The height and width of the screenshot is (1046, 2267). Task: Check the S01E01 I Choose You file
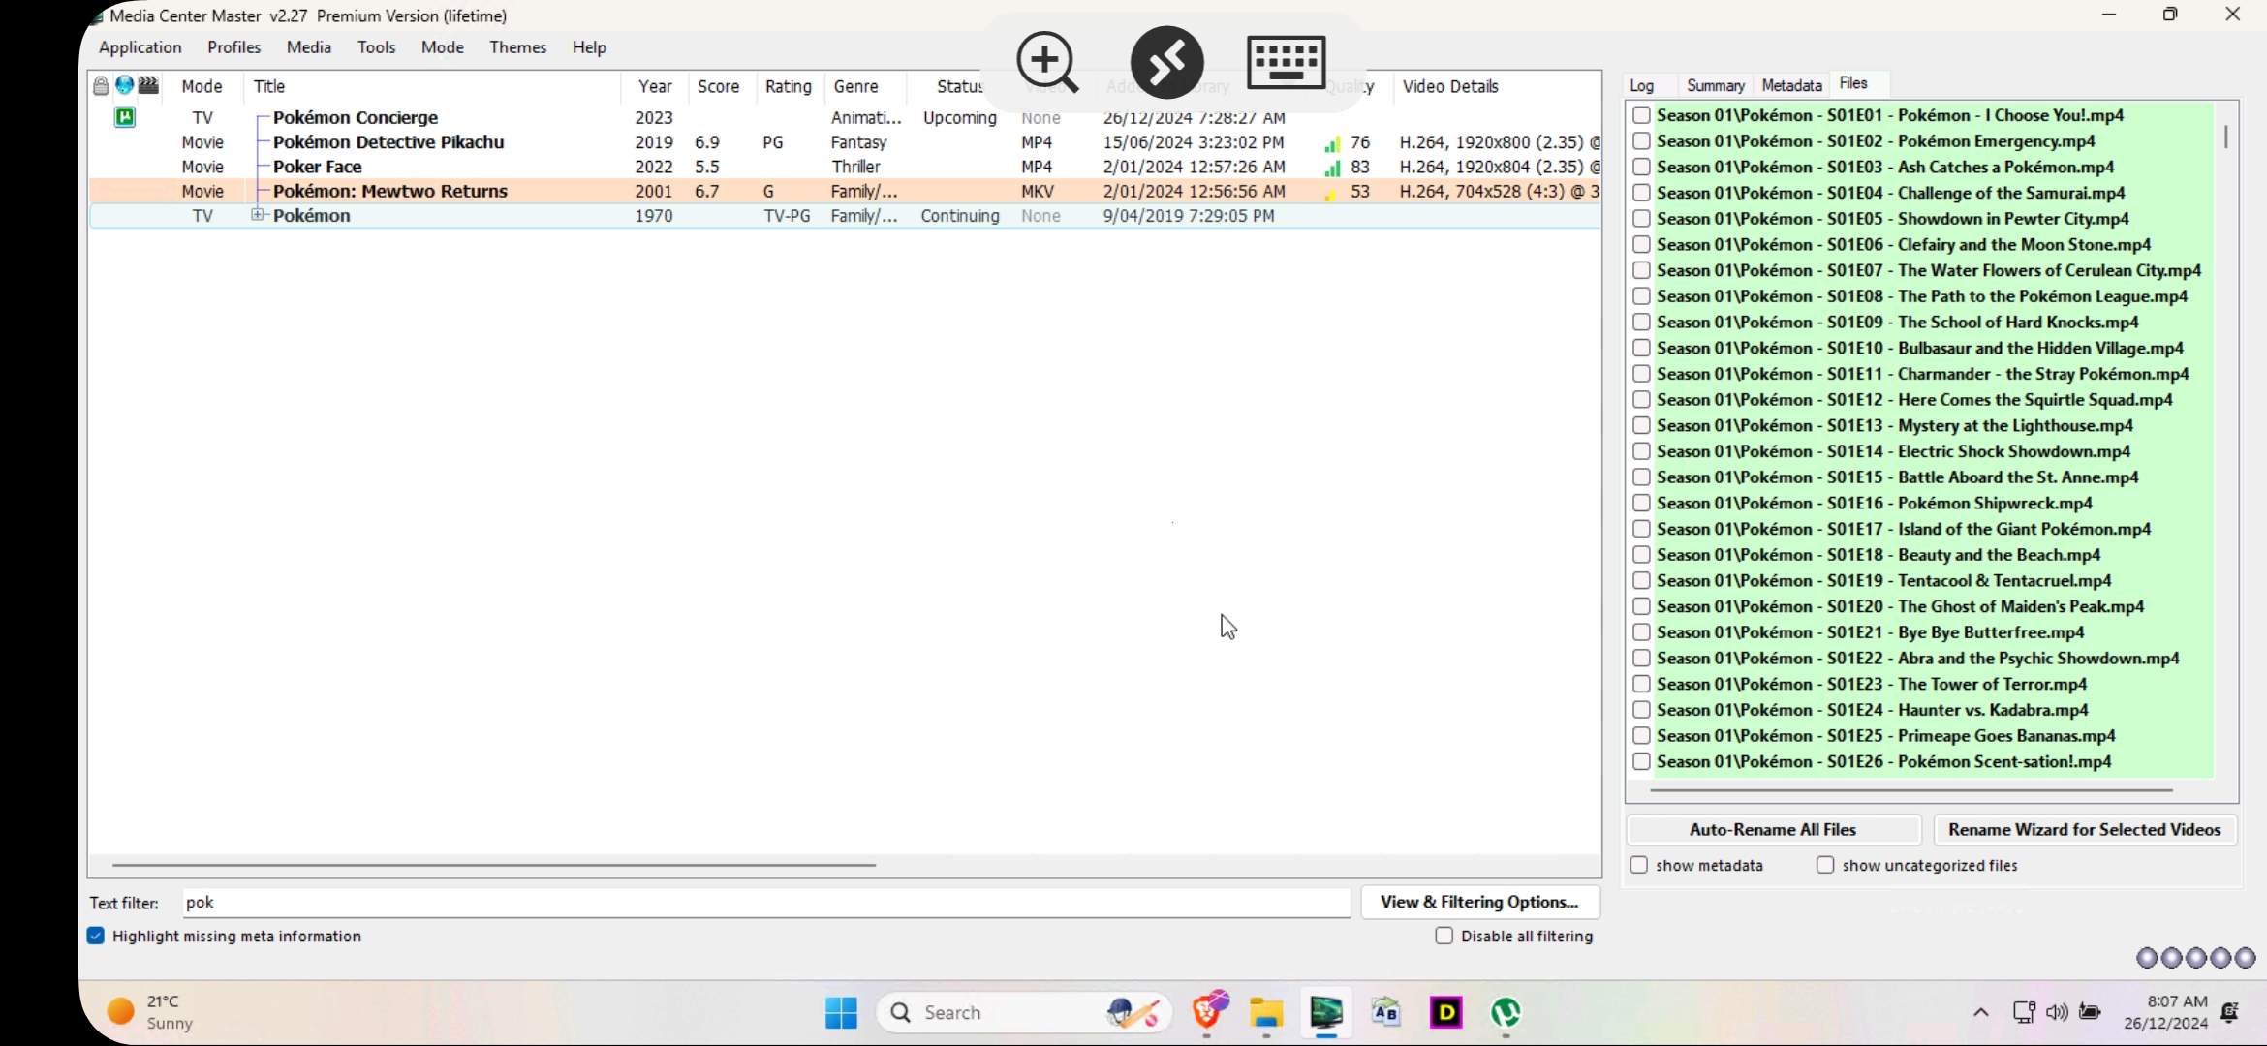click(x=1641, y=115)
